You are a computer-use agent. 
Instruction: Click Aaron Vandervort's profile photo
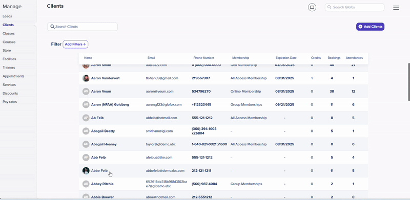coord(86,78)
